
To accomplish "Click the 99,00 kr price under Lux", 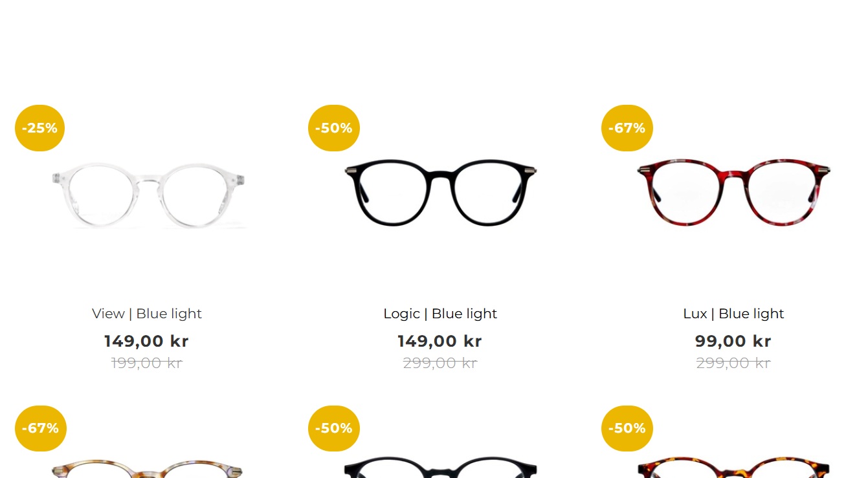I will click(733, 341).
